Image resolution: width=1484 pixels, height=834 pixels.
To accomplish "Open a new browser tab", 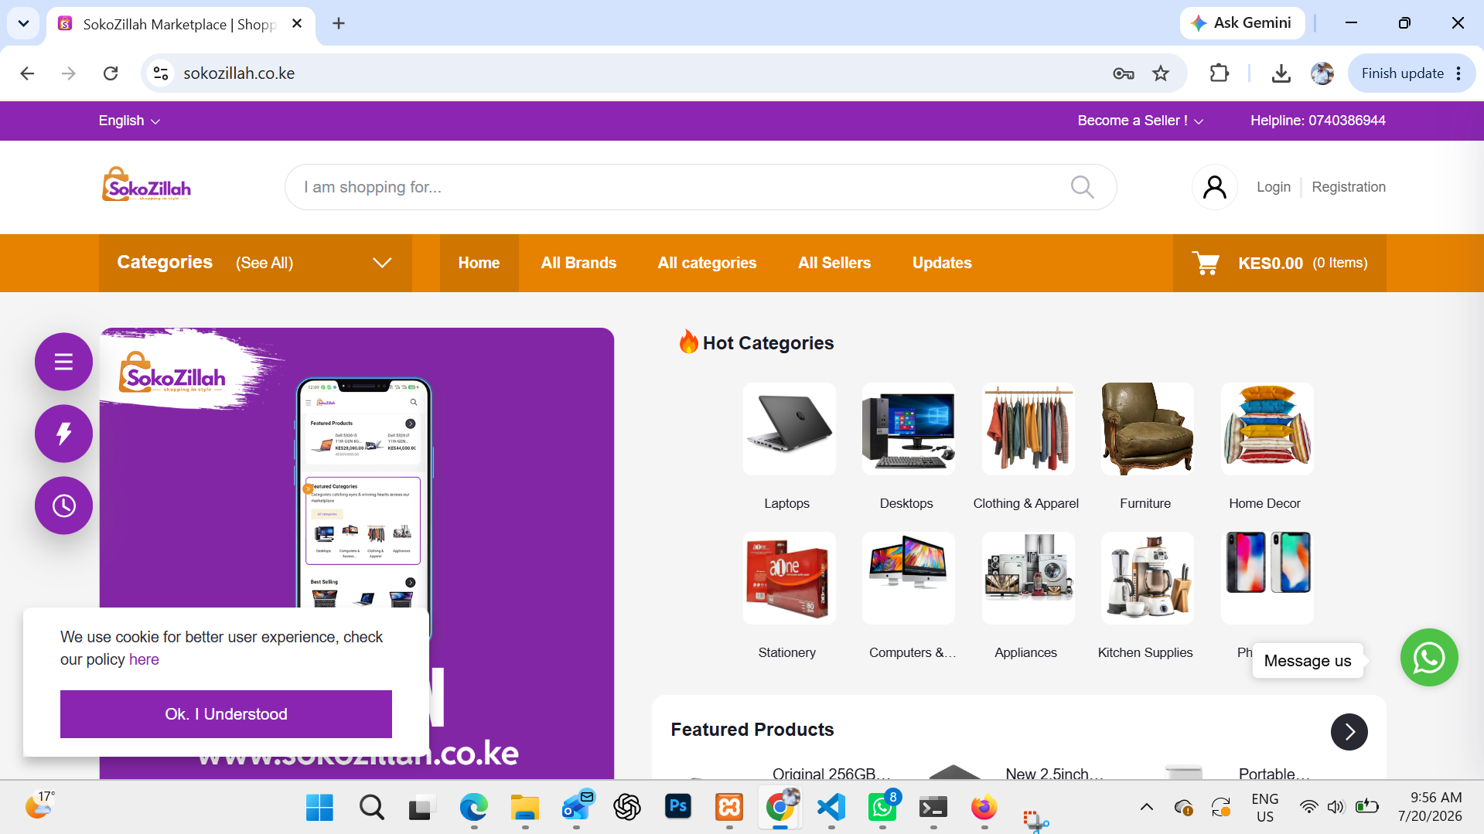I will (x=339, y=23).
